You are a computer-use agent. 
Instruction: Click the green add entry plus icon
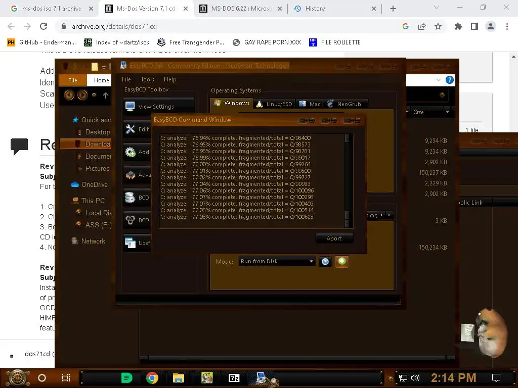(342, 262)
